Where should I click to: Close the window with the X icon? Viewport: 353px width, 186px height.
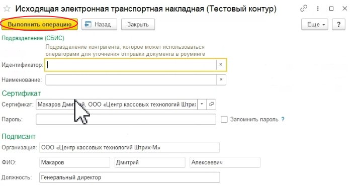[344, 9]
